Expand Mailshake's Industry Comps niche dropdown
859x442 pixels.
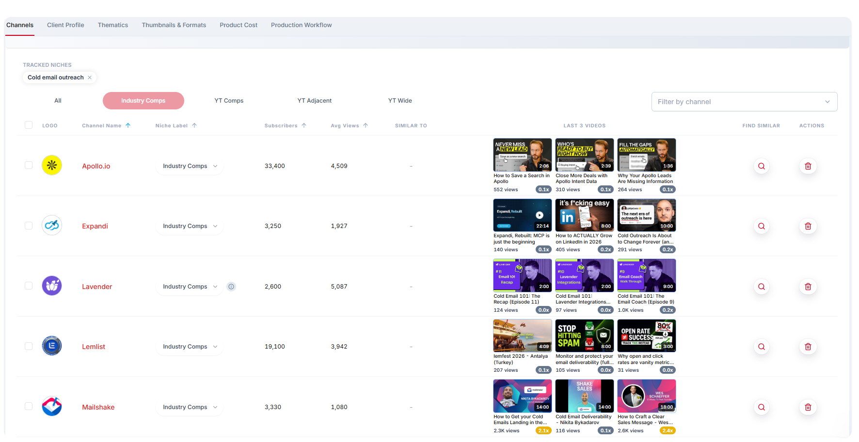coord(190,407)
